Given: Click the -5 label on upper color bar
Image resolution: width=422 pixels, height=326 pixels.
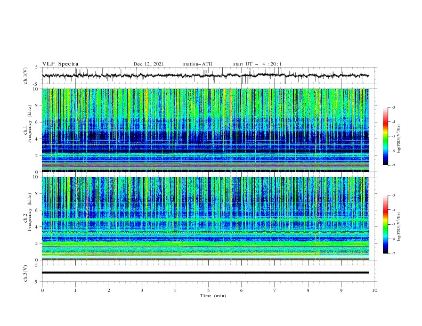Looking at the screenshot, I should point(393,136).
